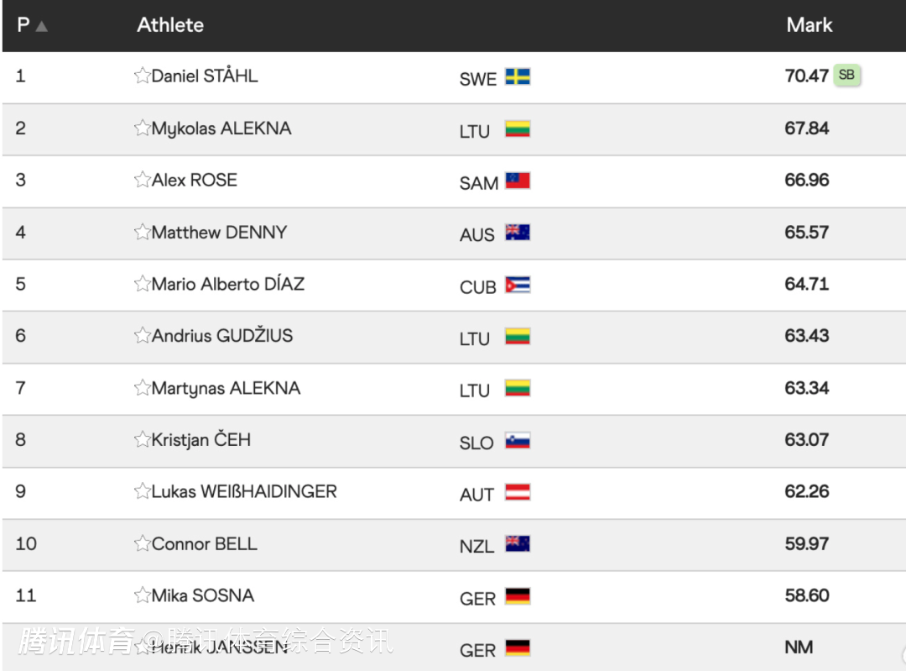The image size is (906, 671).
Task: Click the Slovenia flag icon
Action: [x=518, y=441]
